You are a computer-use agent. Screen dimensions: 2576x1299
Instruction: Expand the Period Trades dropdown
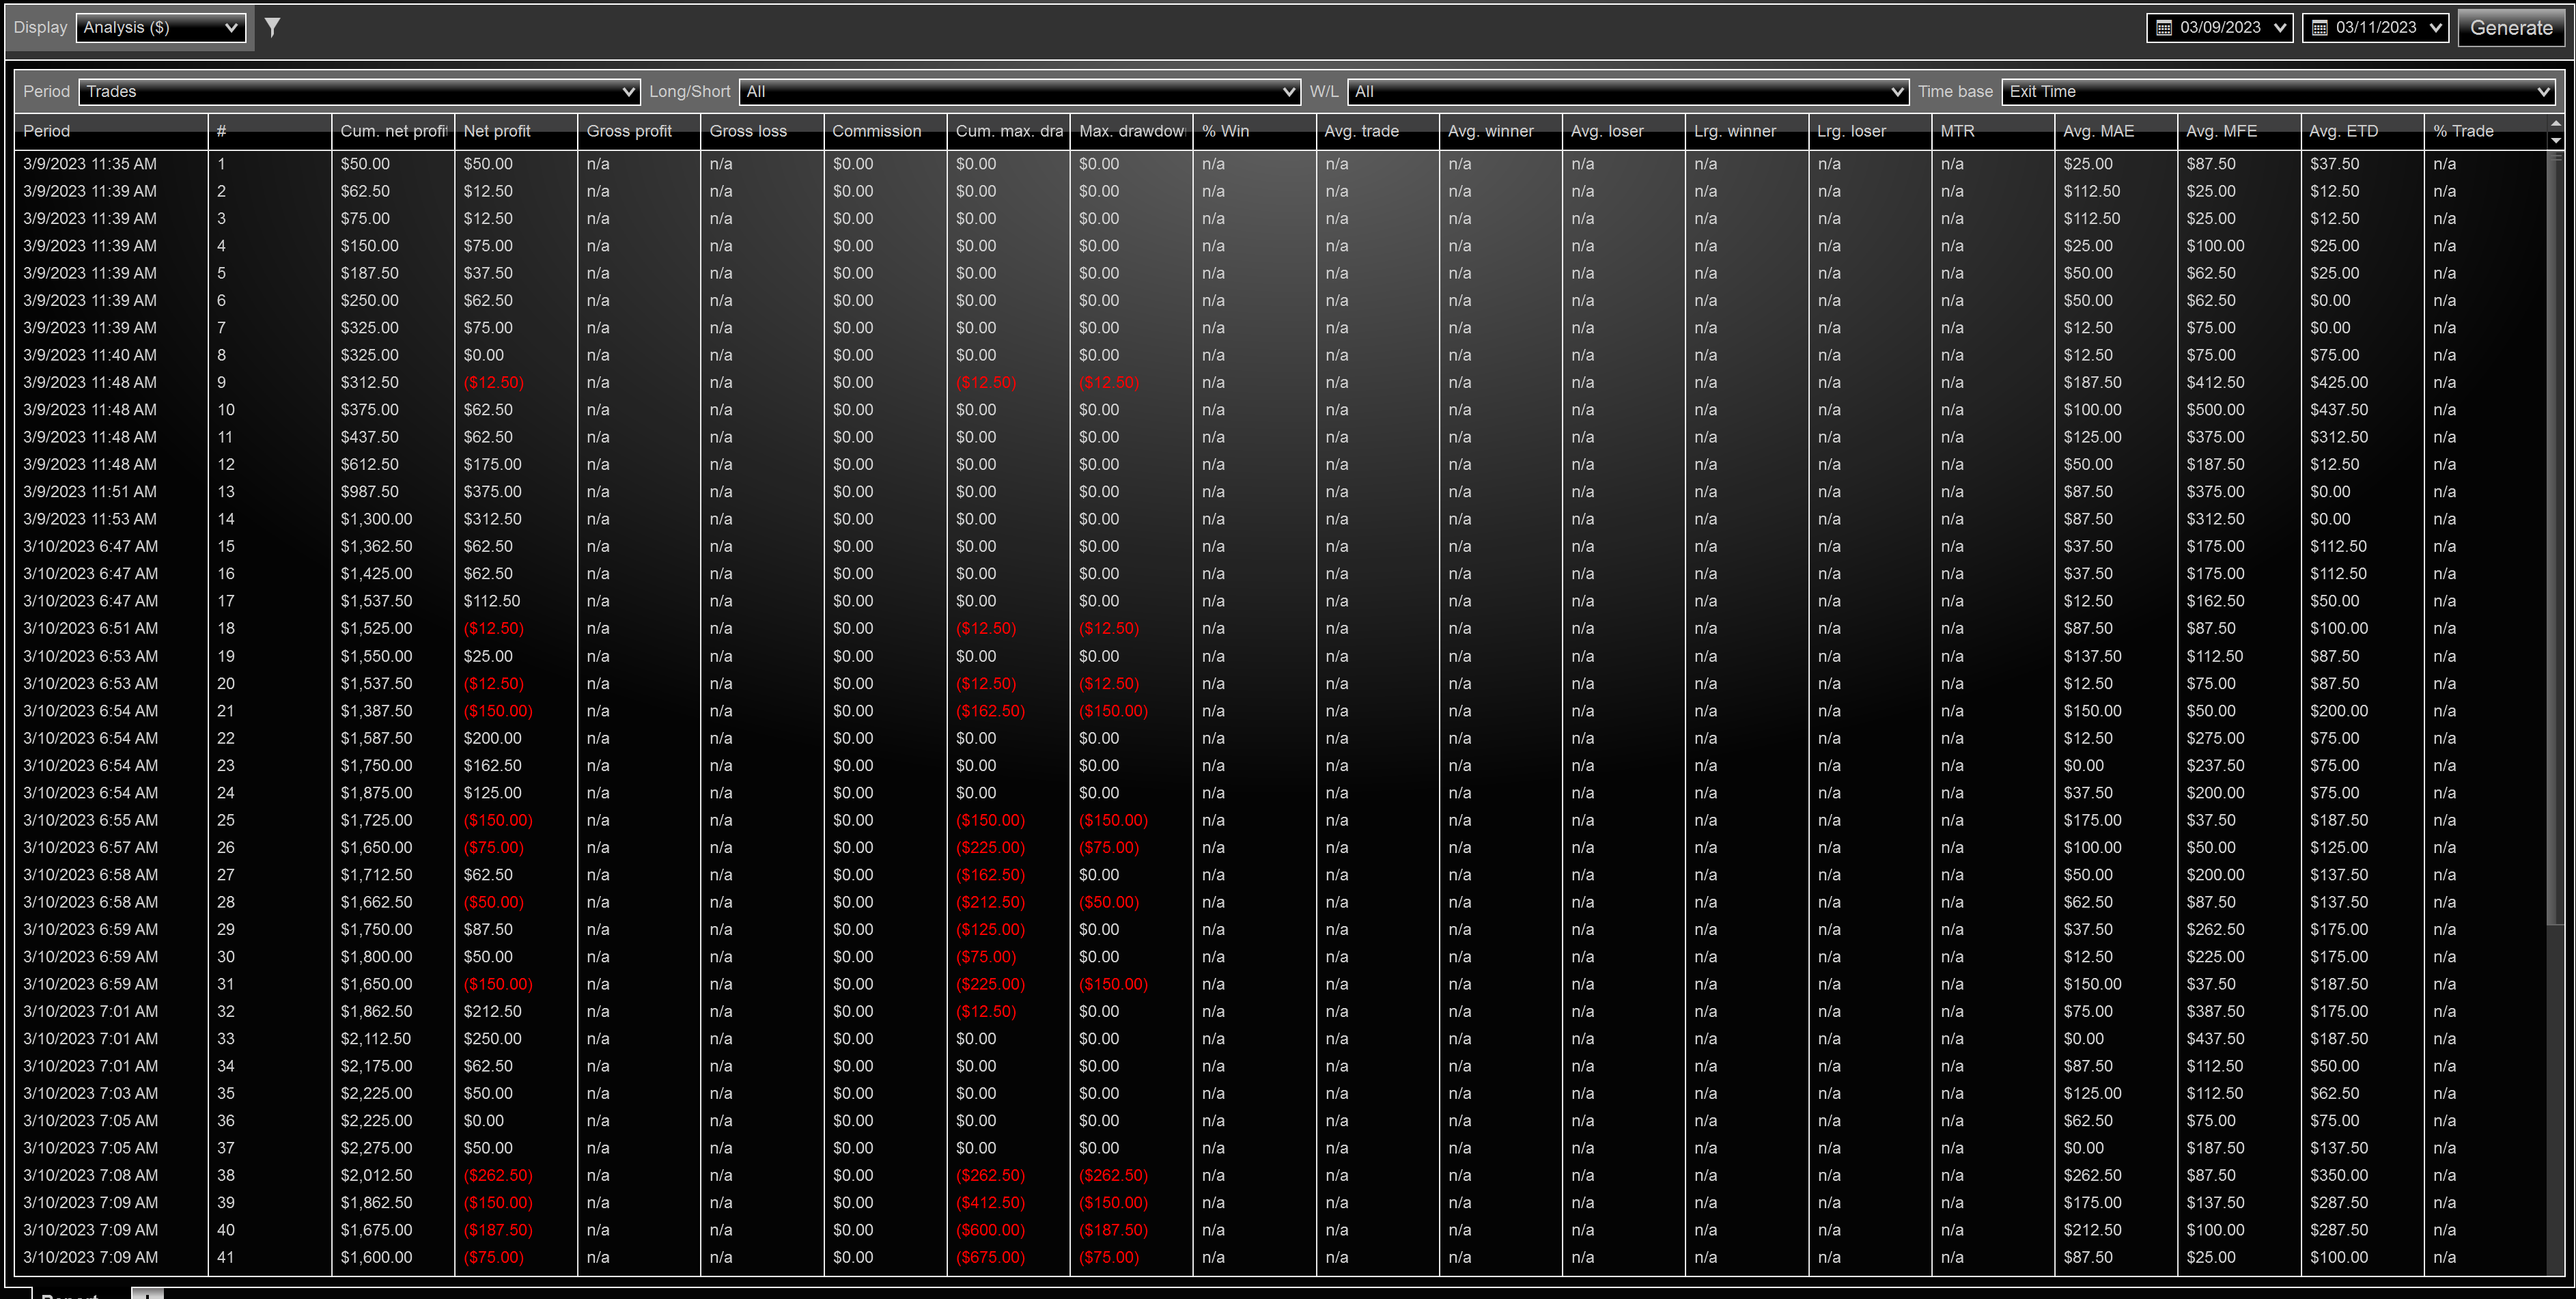click(359, 91)
